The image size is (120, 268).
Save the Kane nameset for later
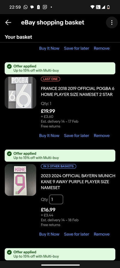click(76, 234)
